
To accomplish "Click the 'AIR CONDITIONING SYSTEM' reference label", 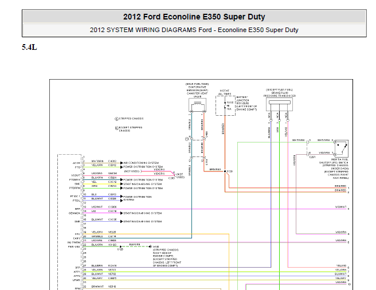I will point(141,163).
